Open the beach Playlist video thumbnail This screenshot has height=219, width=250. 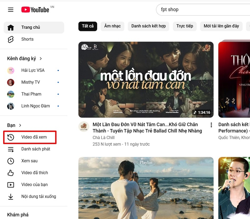[x=146, y=188]
